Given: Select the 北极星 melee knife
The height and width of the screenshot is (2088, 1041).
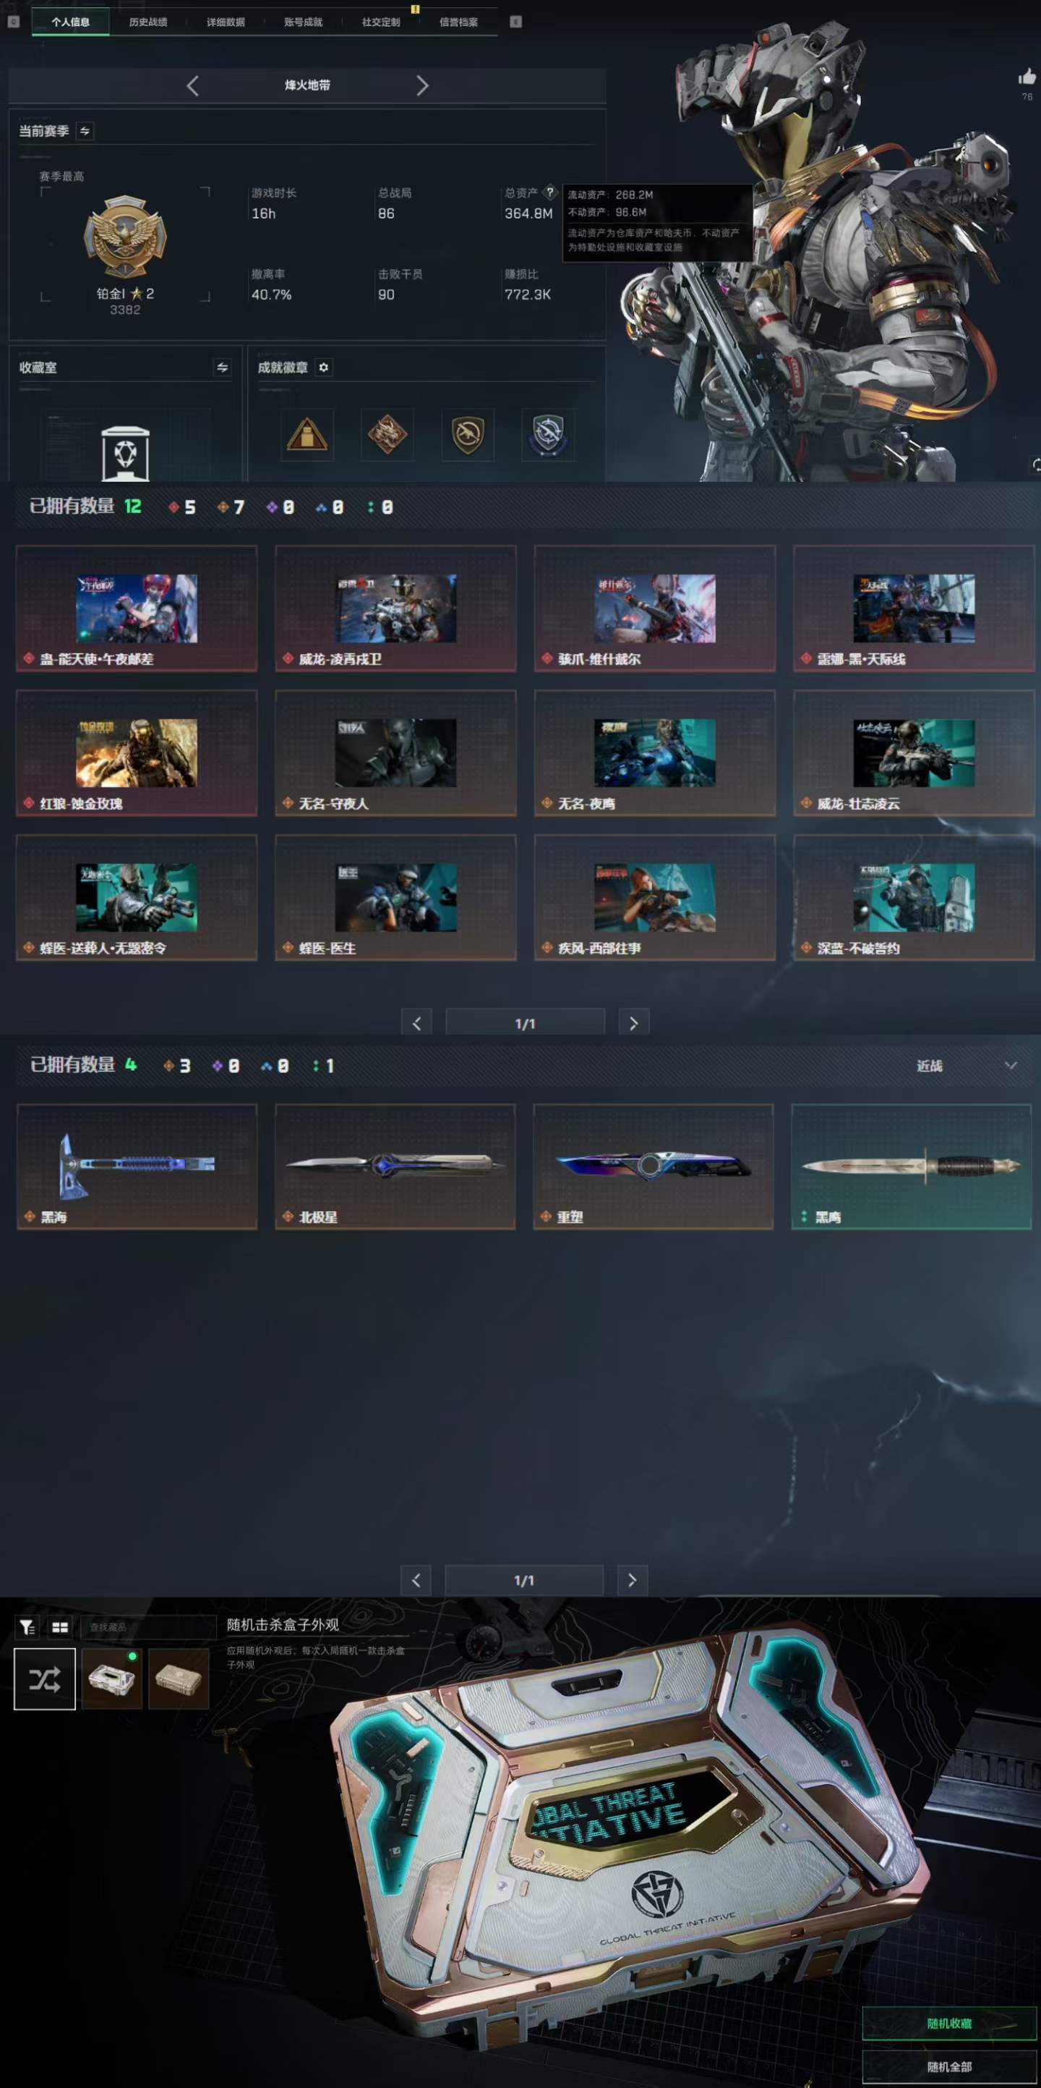Looking at the screenshot, I should click(395, 1167).
